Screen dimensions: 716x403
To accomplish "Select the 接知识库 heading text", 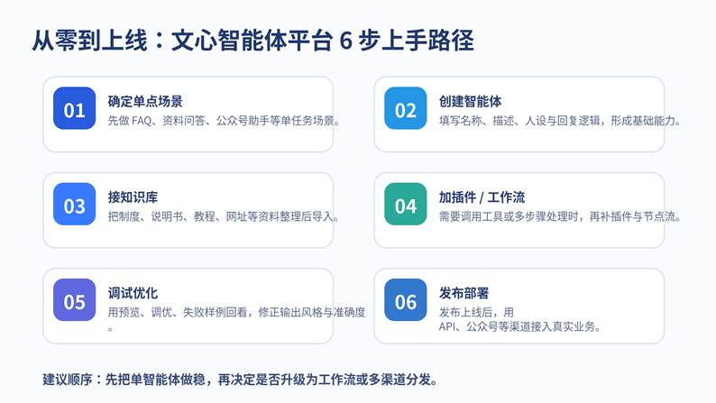I will tap(133, 197).
